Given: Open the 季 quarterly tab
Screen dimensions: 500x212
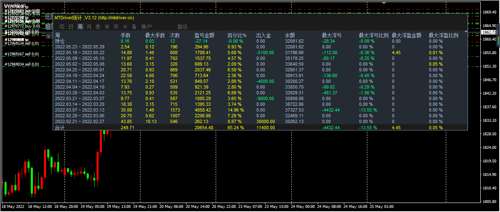Looking at the screenshot, I should 98,27.
